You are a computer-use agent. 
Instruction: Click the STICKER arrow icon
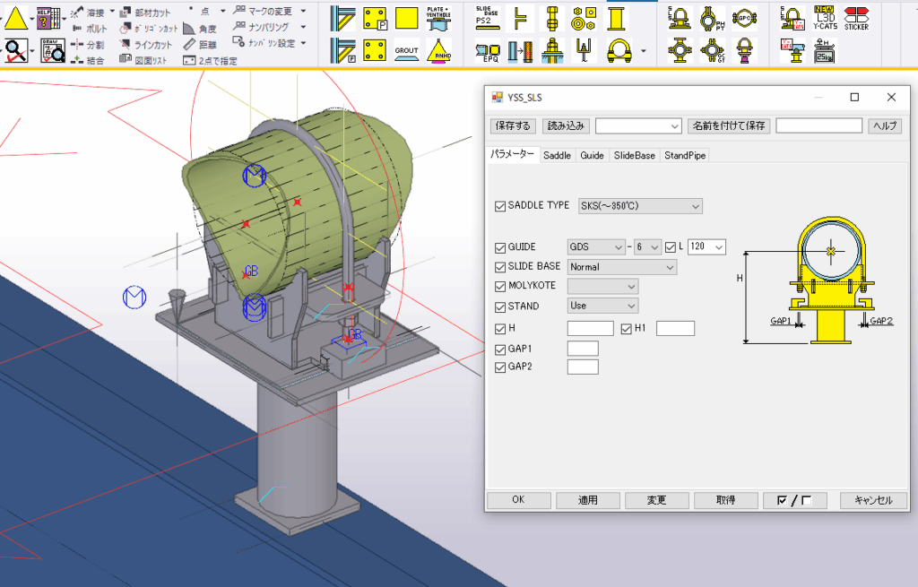point(856,17)
